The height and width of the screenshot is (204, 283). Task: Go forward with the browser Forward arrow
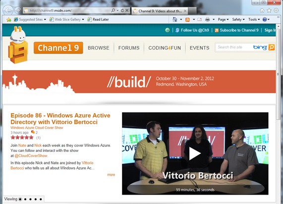(17, 10)
